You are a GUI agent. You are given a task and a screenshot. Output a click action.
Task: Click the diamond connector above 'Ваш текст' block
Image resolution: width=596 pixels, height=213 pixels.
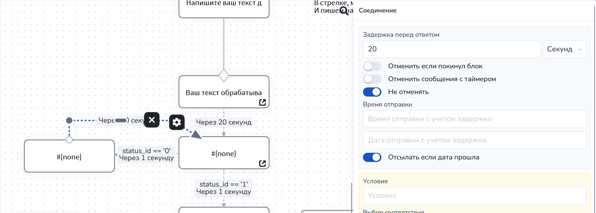pyautogui.click(x=224, y=75)
